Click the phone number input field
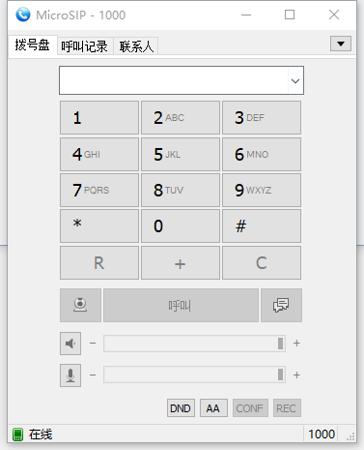Screen dimensions: 364x450 (182, 80)
